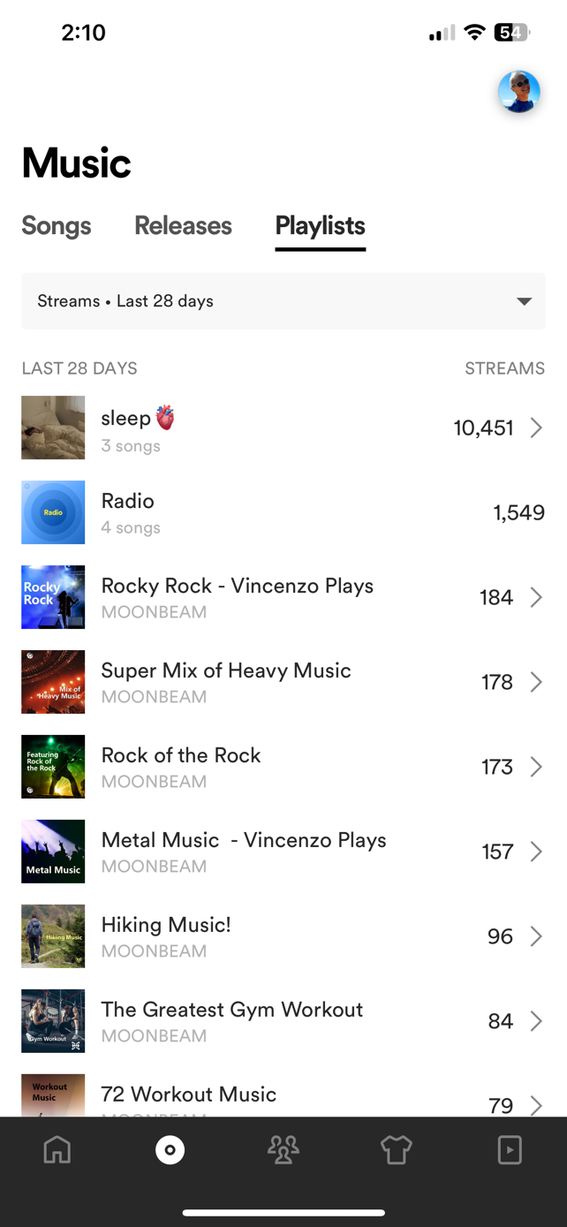
Task: Tap the Music disc icon in bottom bar
Action: coord(170,1149)
